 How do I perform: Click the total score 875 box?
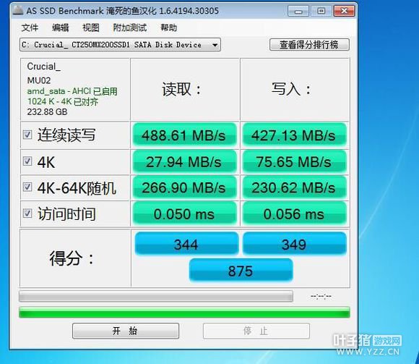[241, 271]
